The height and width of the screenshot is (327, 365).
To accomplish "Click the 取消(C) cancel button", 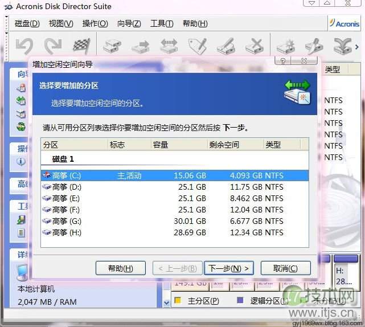I will tap(286, 268).
